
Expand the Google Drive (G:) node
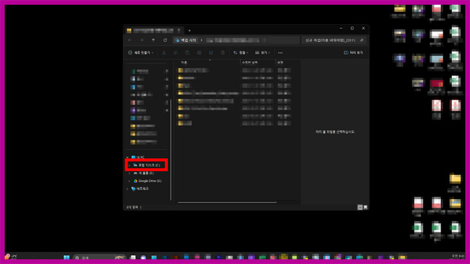(x=130, y=181)
